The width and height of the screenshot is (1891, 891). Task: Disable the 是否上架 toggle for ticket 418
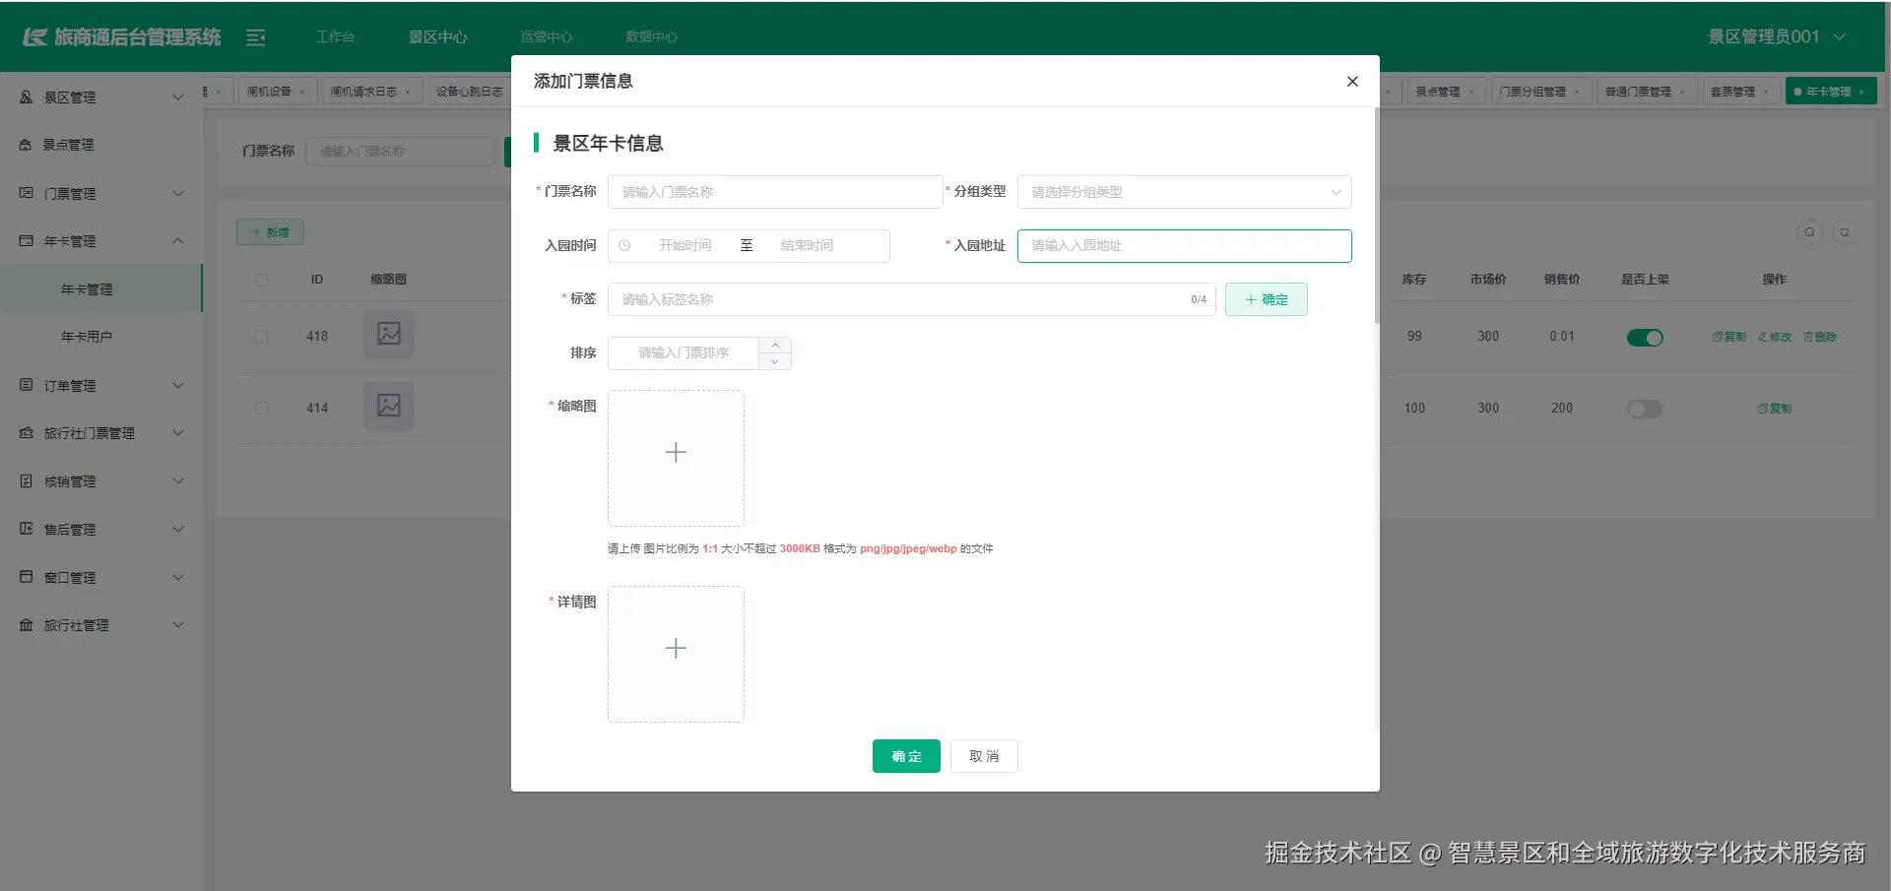pyautogui.click(x=1645, y=337)
